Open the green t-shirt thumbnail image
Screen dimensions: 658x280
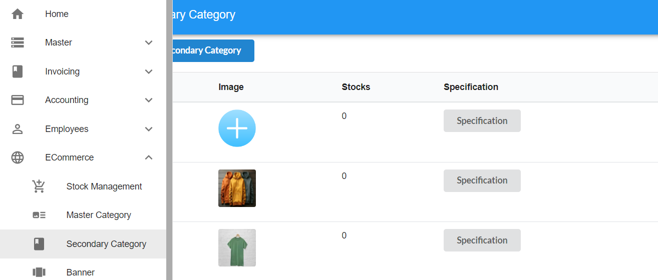click(x=237, y=247)
